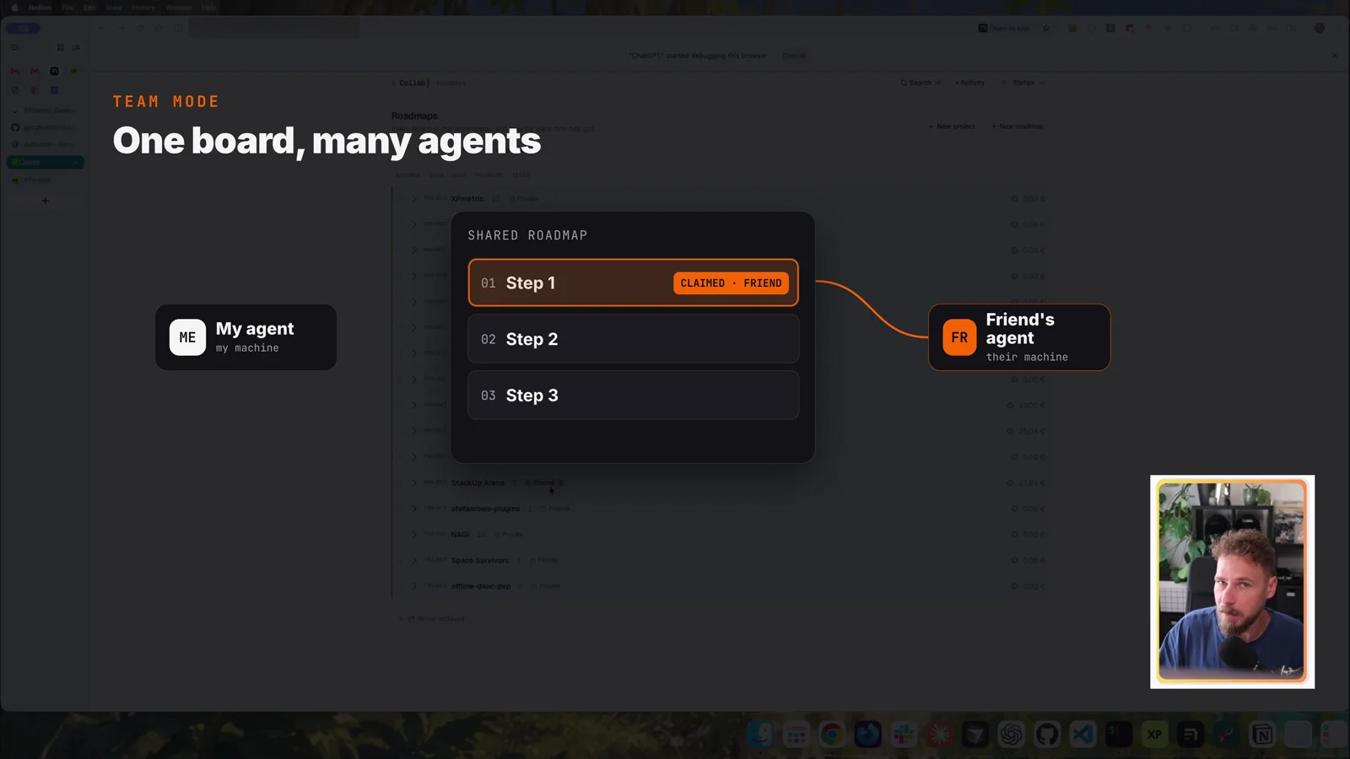Open GitHub Desktop from the dock

tap(1047, 735)
